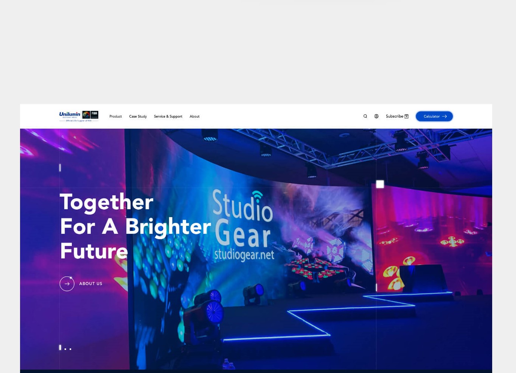
Task: Open the Product menu
Action: coord(115,117)
